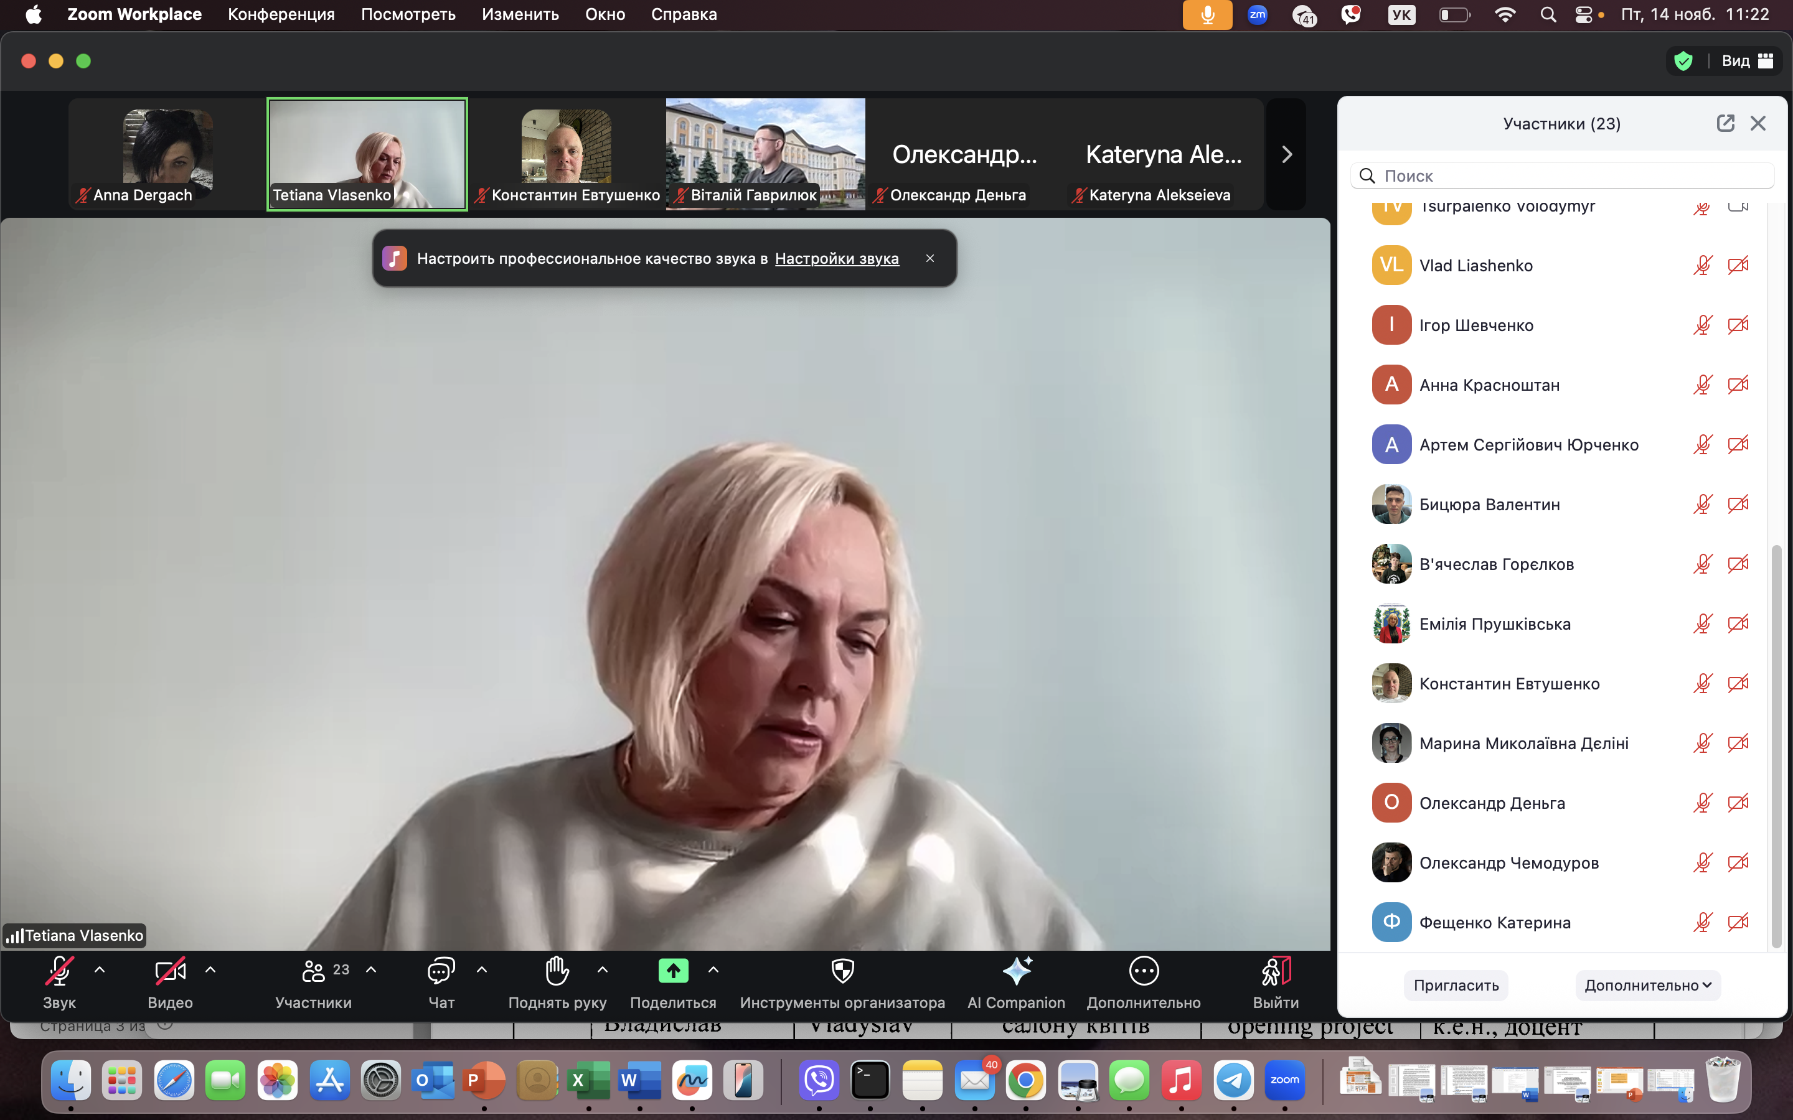Open the Конференция menu

pos(281,14)
